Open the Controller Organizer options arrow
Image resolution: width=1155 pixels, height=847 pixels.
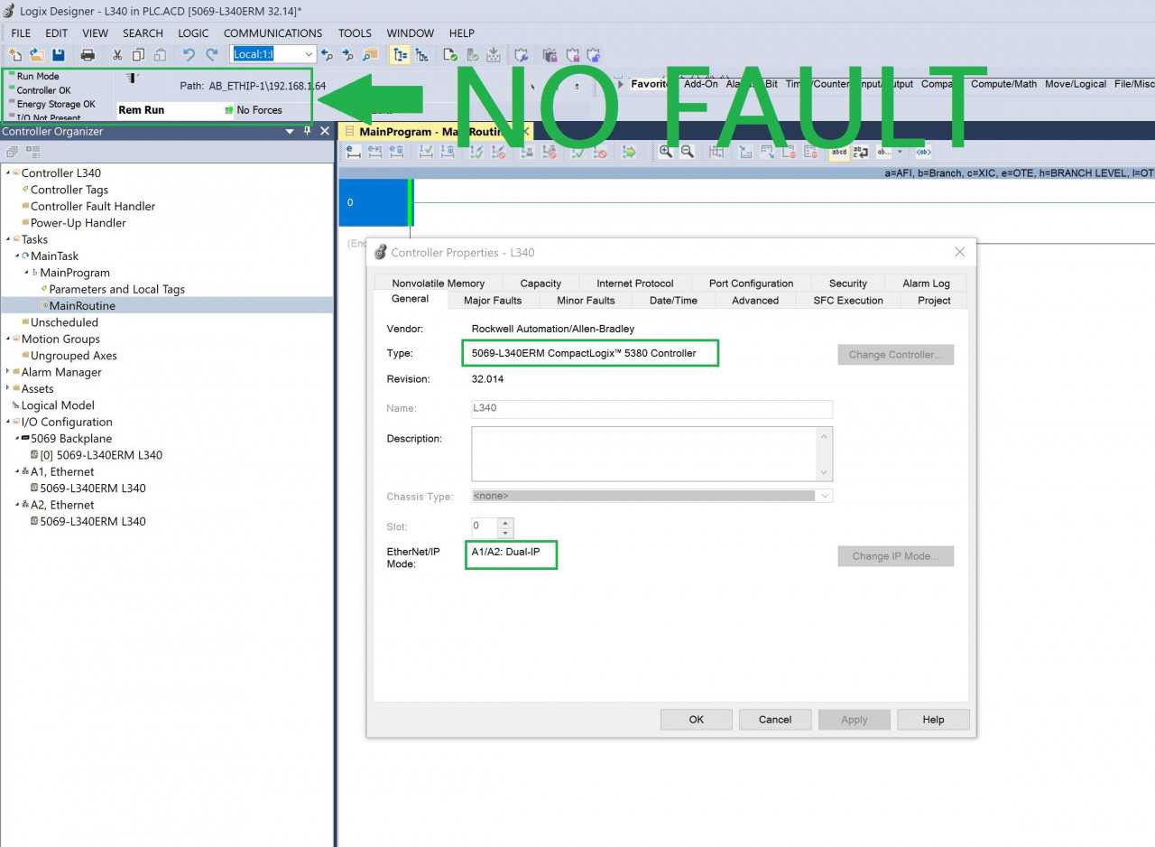290,131
